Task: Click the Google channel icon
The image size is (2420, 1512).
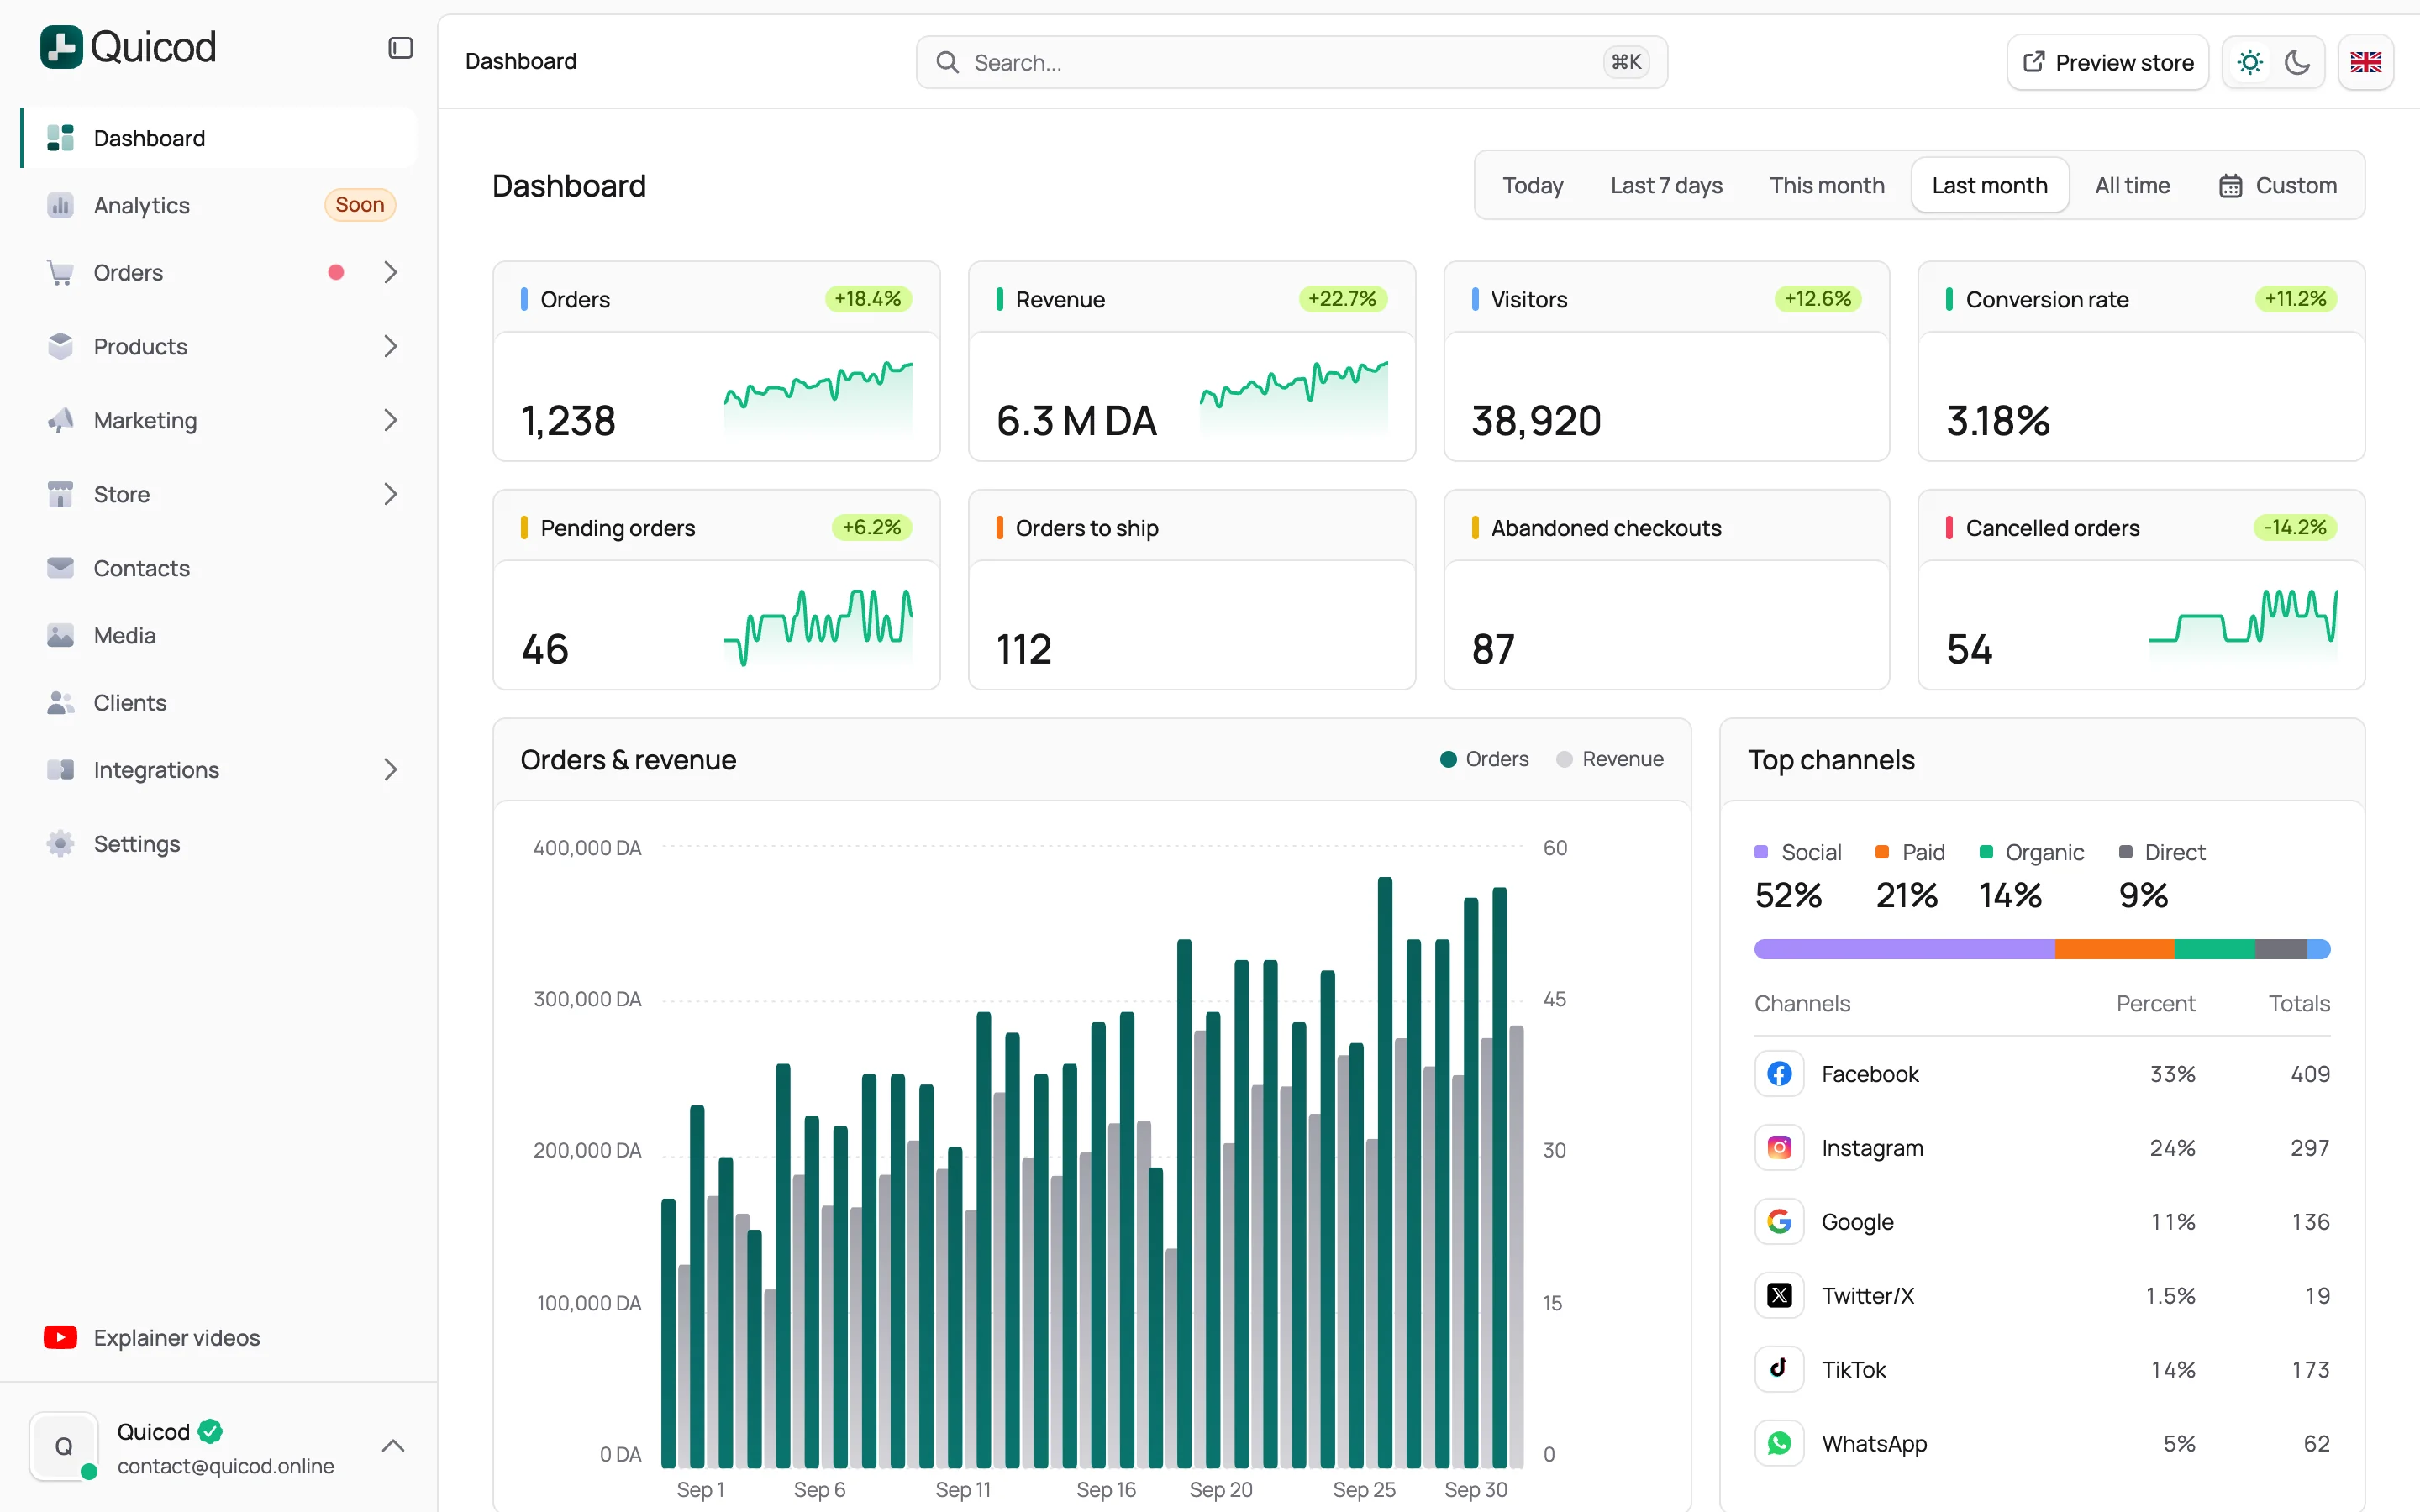Action: click(1779, 1221)
